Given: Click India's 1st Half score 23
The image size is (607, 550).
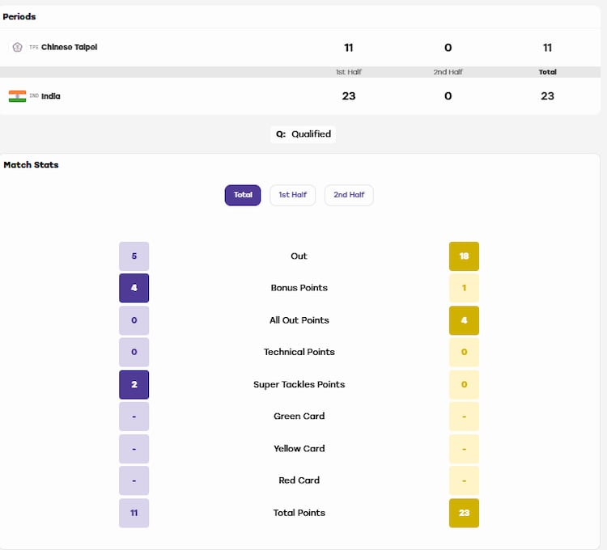Looking at the screenshot, I should point(348,96).
